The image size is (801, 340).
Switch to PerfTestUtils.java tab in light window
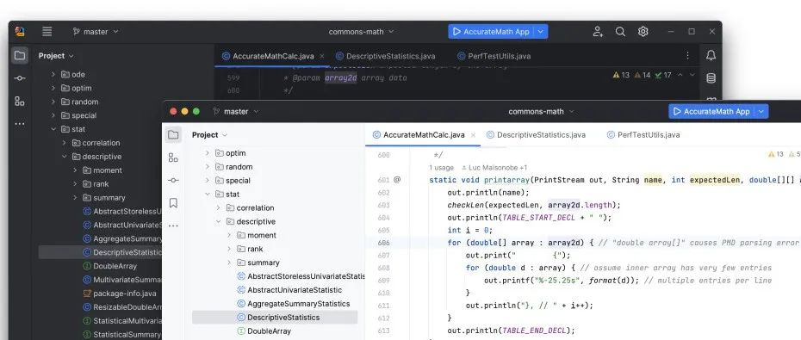coord(643,135)
